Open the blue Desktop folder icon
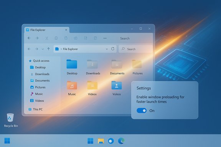 (72, 64)
